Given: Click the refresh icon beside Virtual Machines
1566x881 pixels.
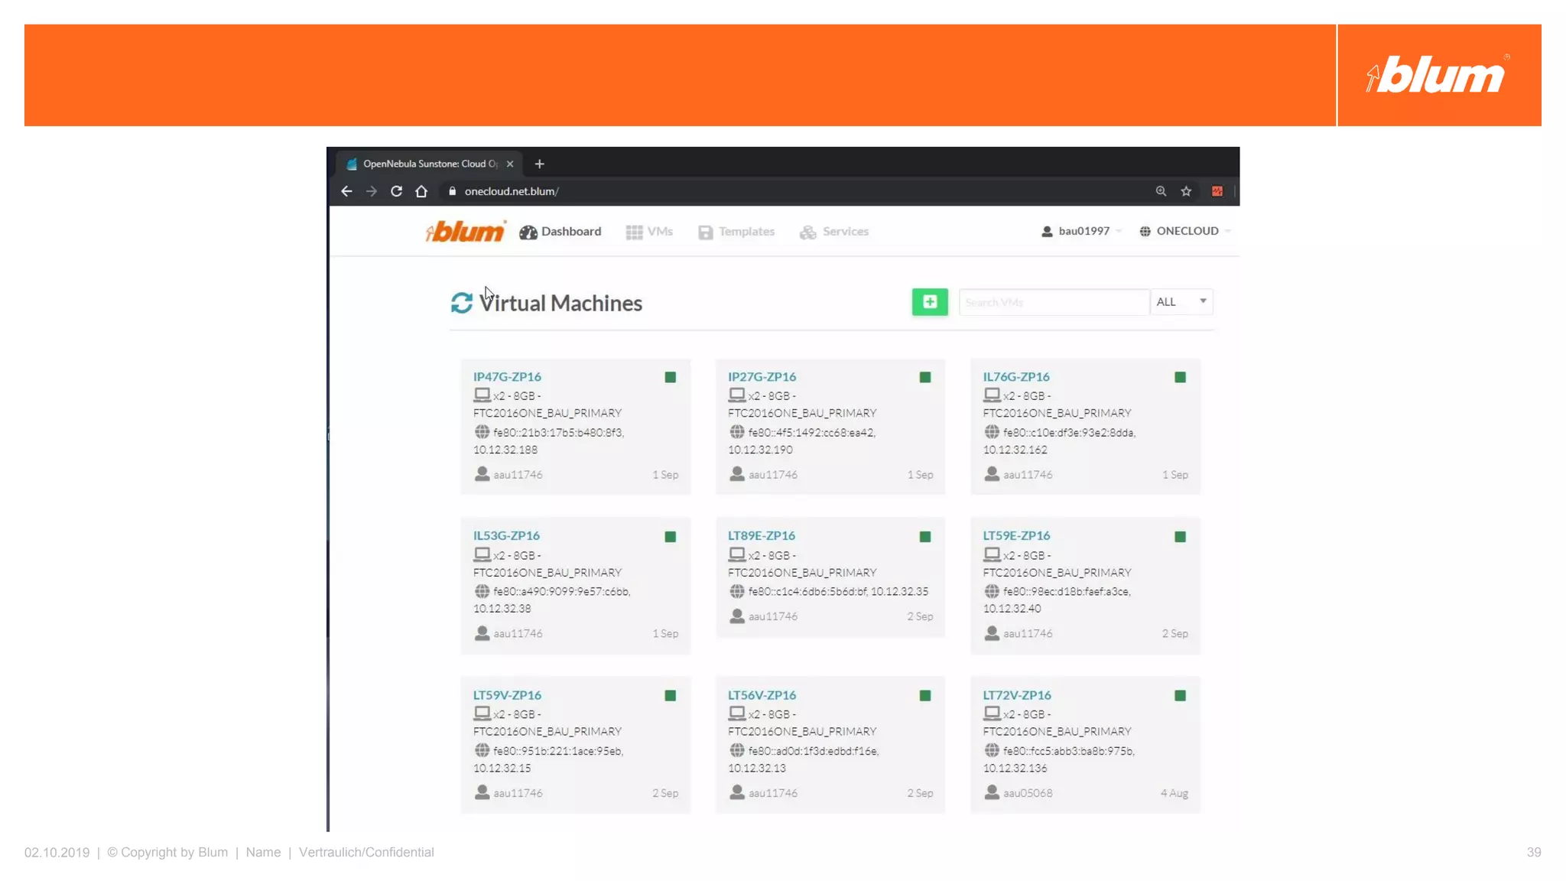Looking at the screenshot, I should click(x=461, y=303).
